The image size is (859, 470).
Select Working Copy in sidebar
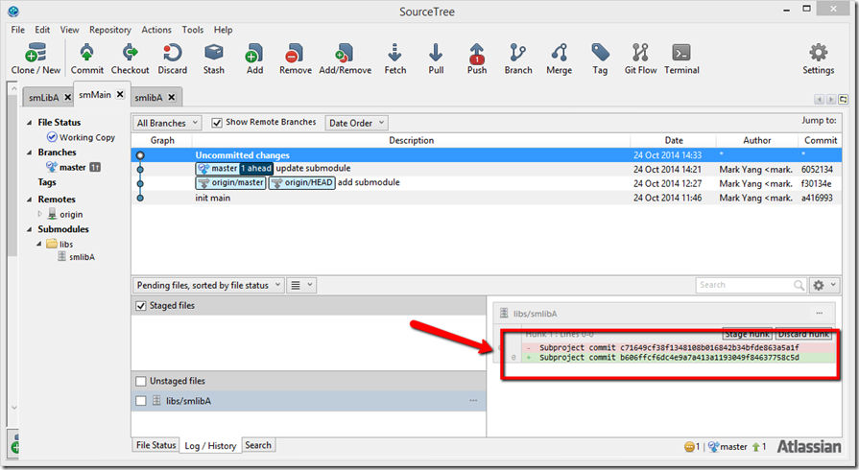tap(81, 137)
